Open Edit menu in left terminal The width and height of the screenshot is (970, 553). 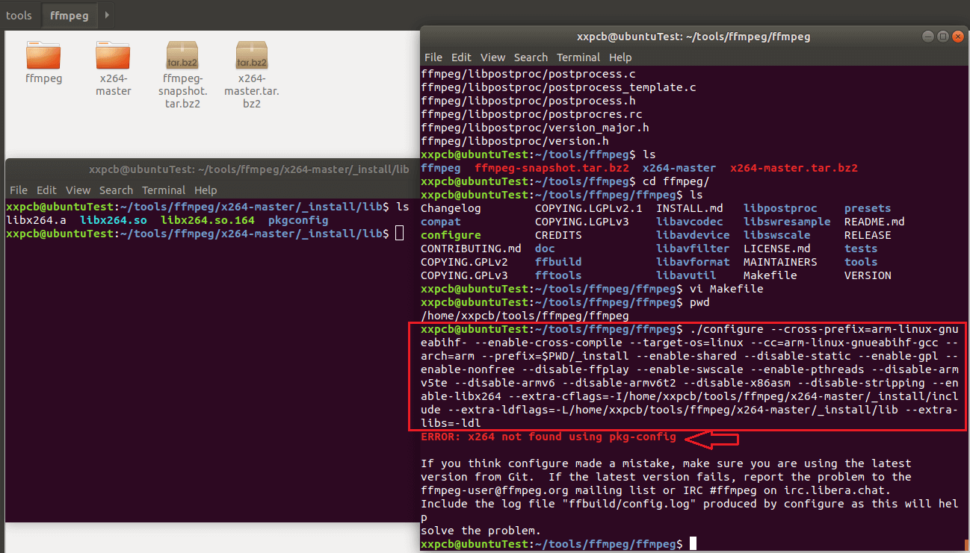pyautogui.click(x=46, y=190)
